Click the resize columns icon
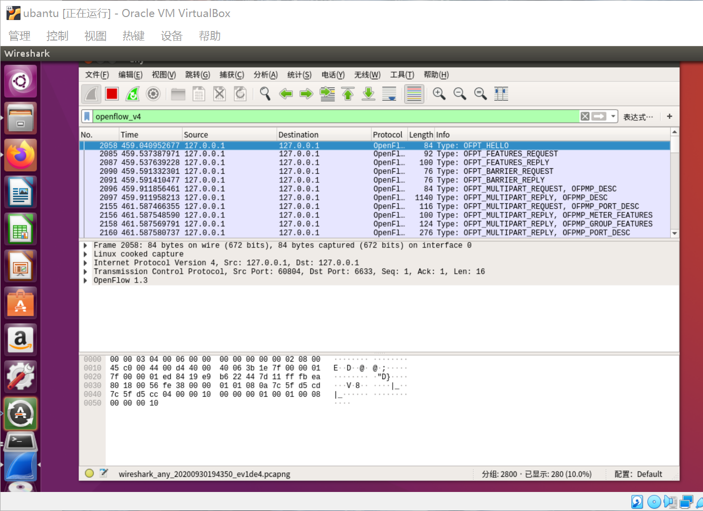This screenshot has height=511, width=703. (x=501, y=94)
